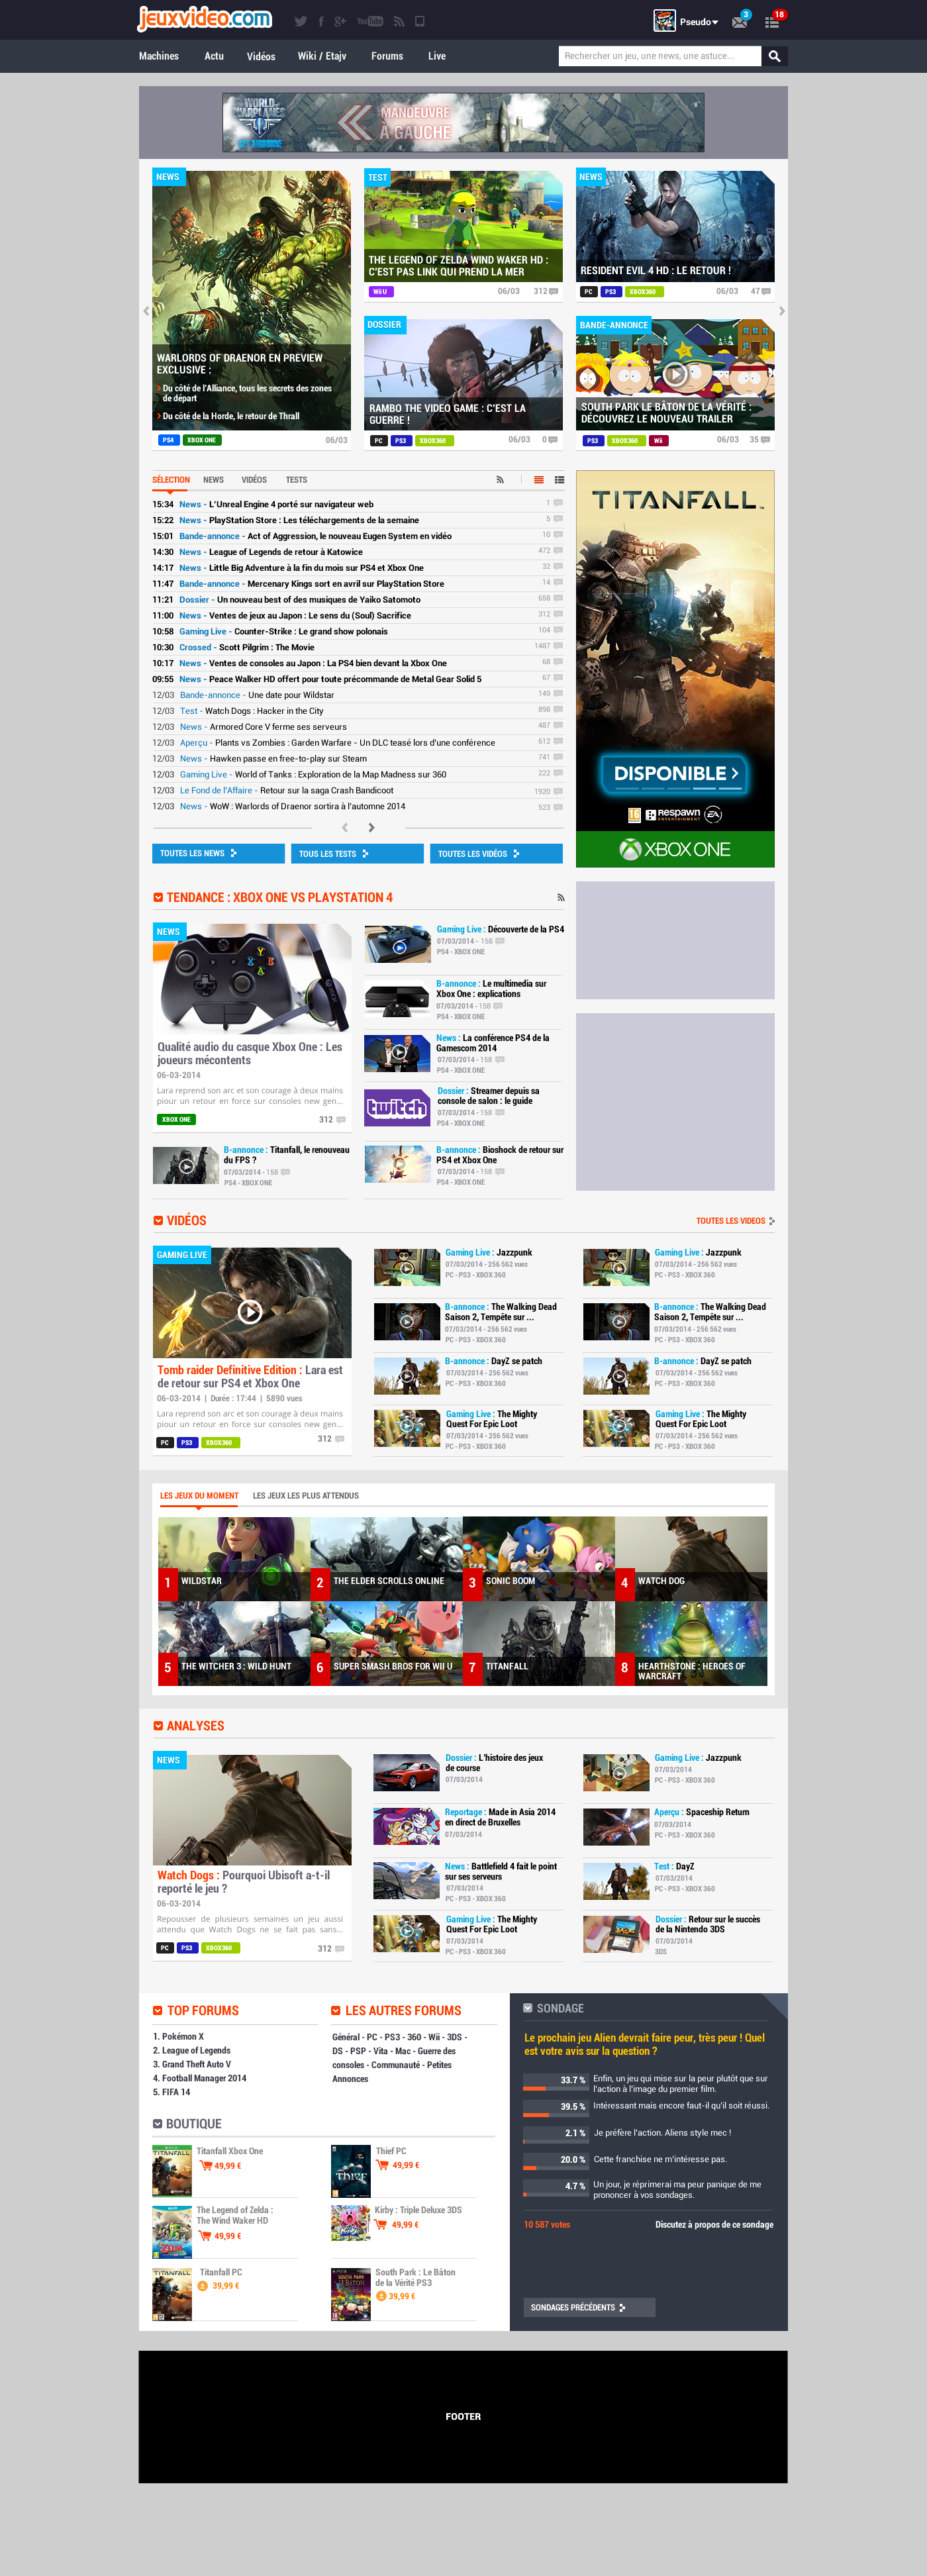Viewport: 927px width, 2576px height.
Task: Click the game search input field
Action: 659,56
